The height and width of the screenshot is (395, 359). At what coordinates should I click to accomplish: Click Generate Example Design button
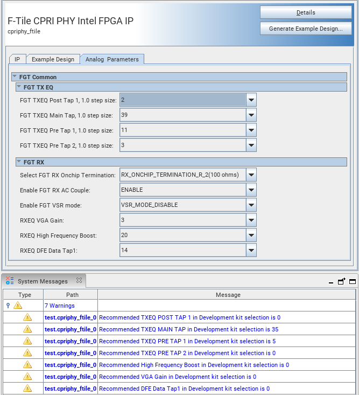pyautogui.click(x=306, y=29)
